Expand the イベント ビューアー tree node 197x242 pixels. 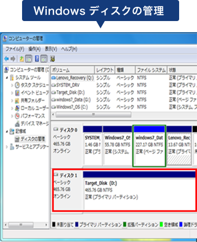point(12,93)
